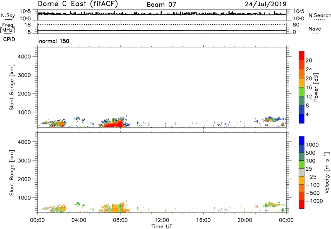Click the "Nave" legend label
The width and height of the screenshot is (331, 229).
(x=315, y=29)
